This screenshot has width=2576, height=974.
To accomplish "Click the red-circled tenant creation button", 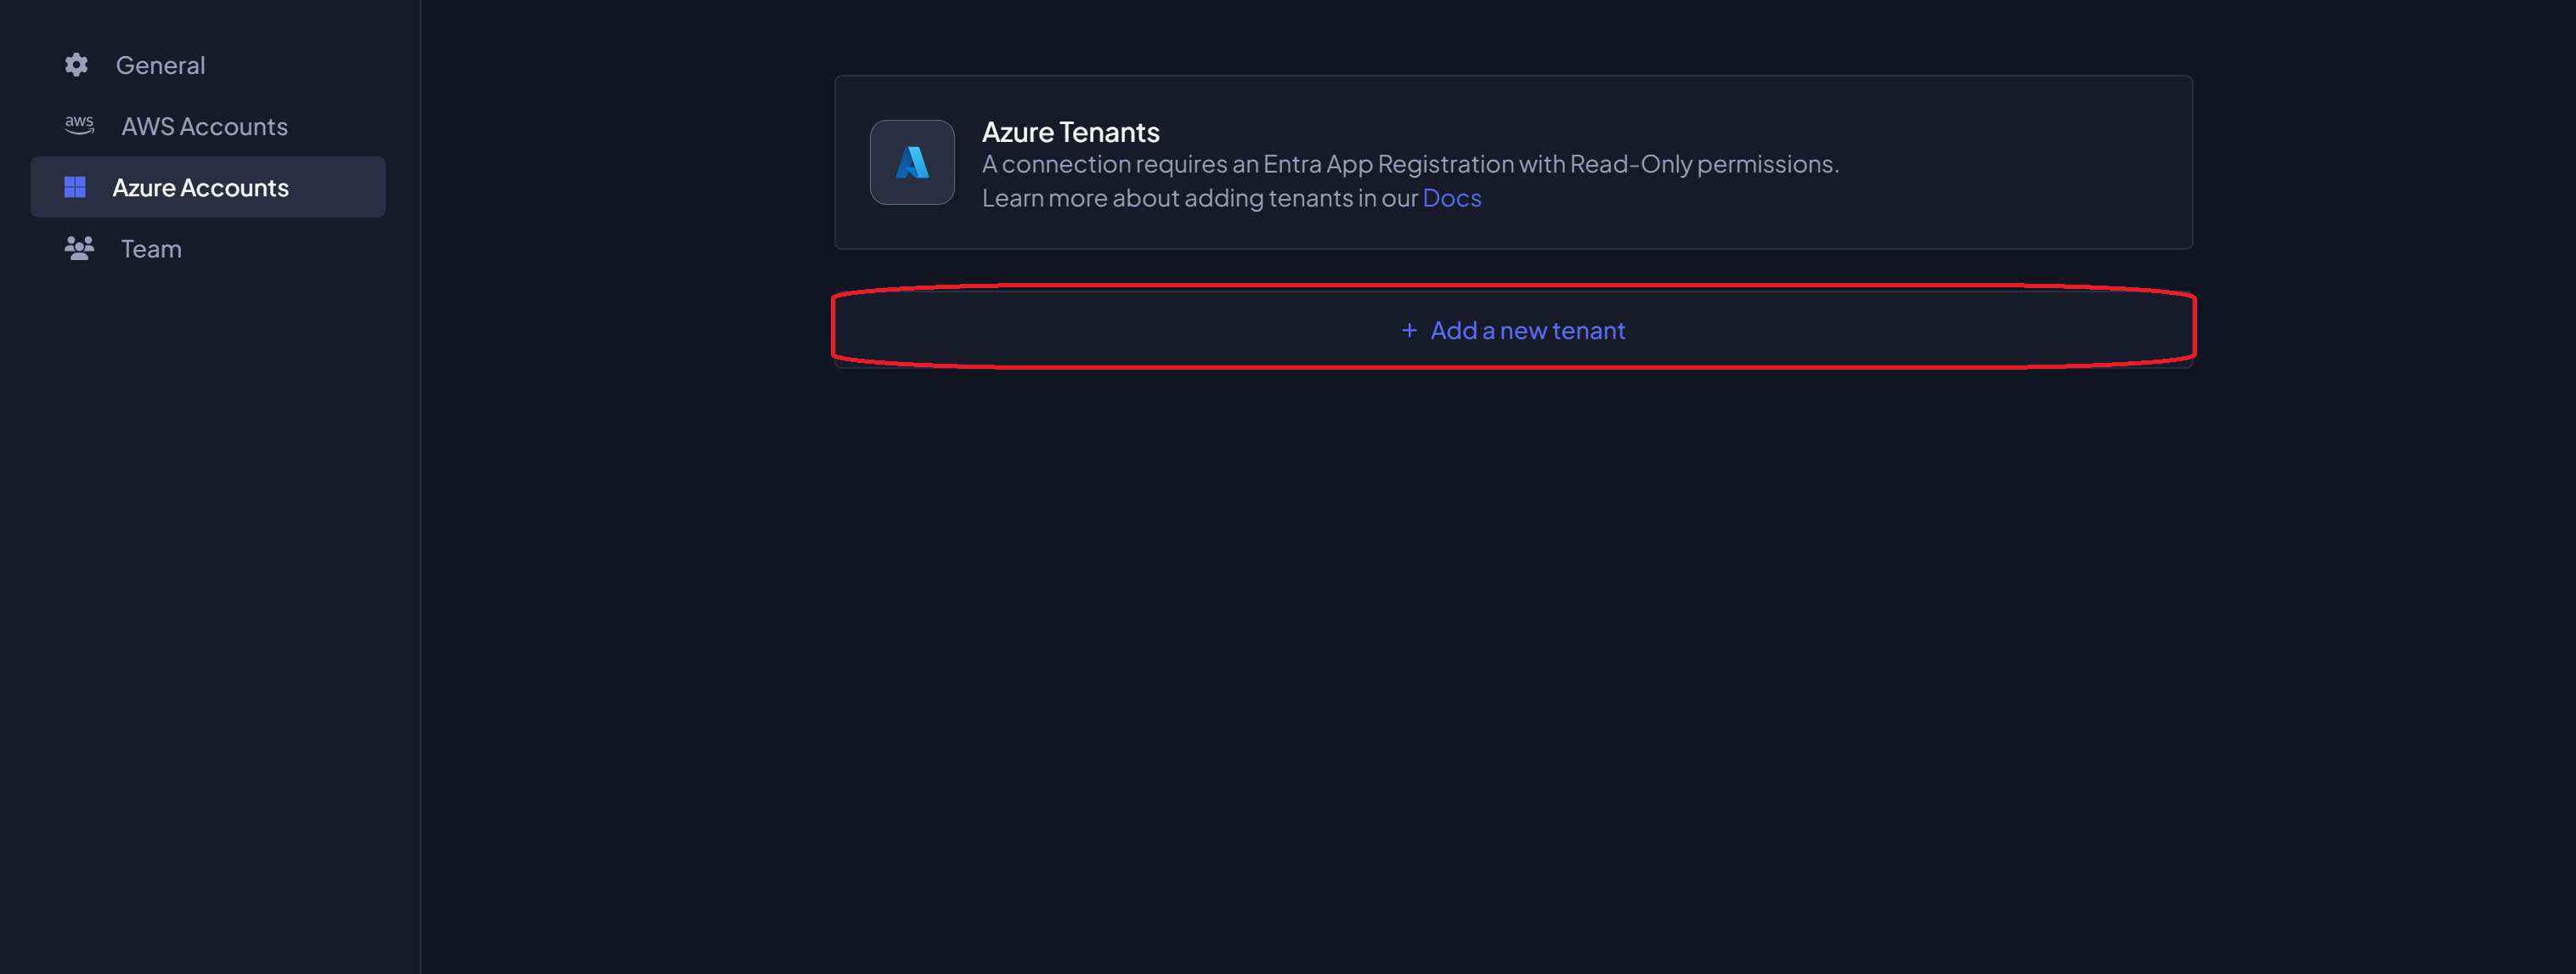I will [x=1513, y=330].
